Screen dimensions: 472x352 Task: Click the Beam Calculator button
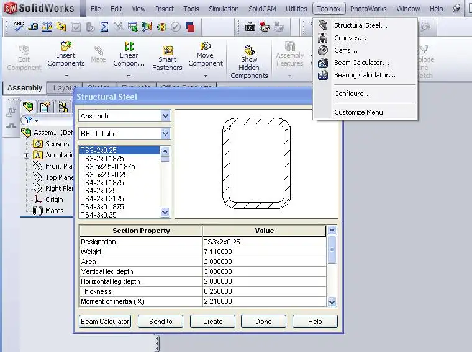105,322
